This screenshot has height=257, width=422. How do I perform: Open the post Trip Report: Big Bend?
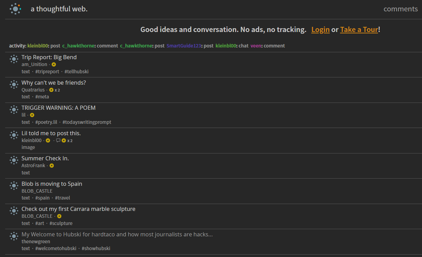(x=49, y=57)
